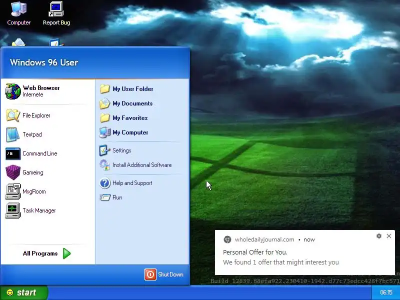Click 'We found 1 offer' notification text
The width and height of the screenshot is (400, 300).
[281, 262]
